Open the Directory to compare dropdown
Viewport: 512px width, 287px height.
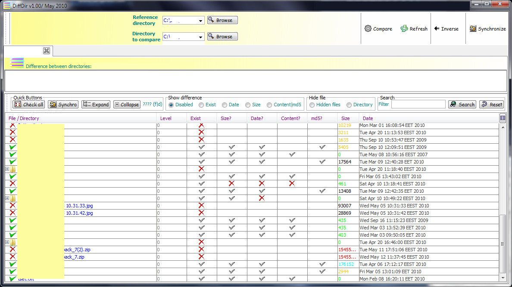coord(200,37)
